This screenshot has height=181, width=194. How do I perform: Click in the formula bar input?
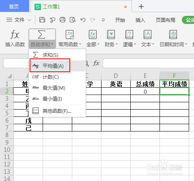[x=148, y=63]
